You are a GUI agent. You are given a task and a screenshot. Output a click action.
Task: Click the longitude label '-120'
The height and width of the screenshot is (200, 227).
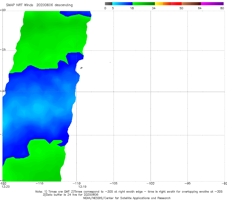[x=3, y=183]
